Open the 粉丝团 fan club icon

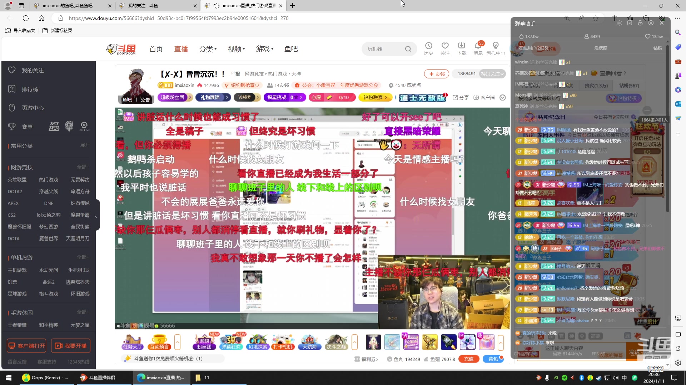(x=204, y=342)
